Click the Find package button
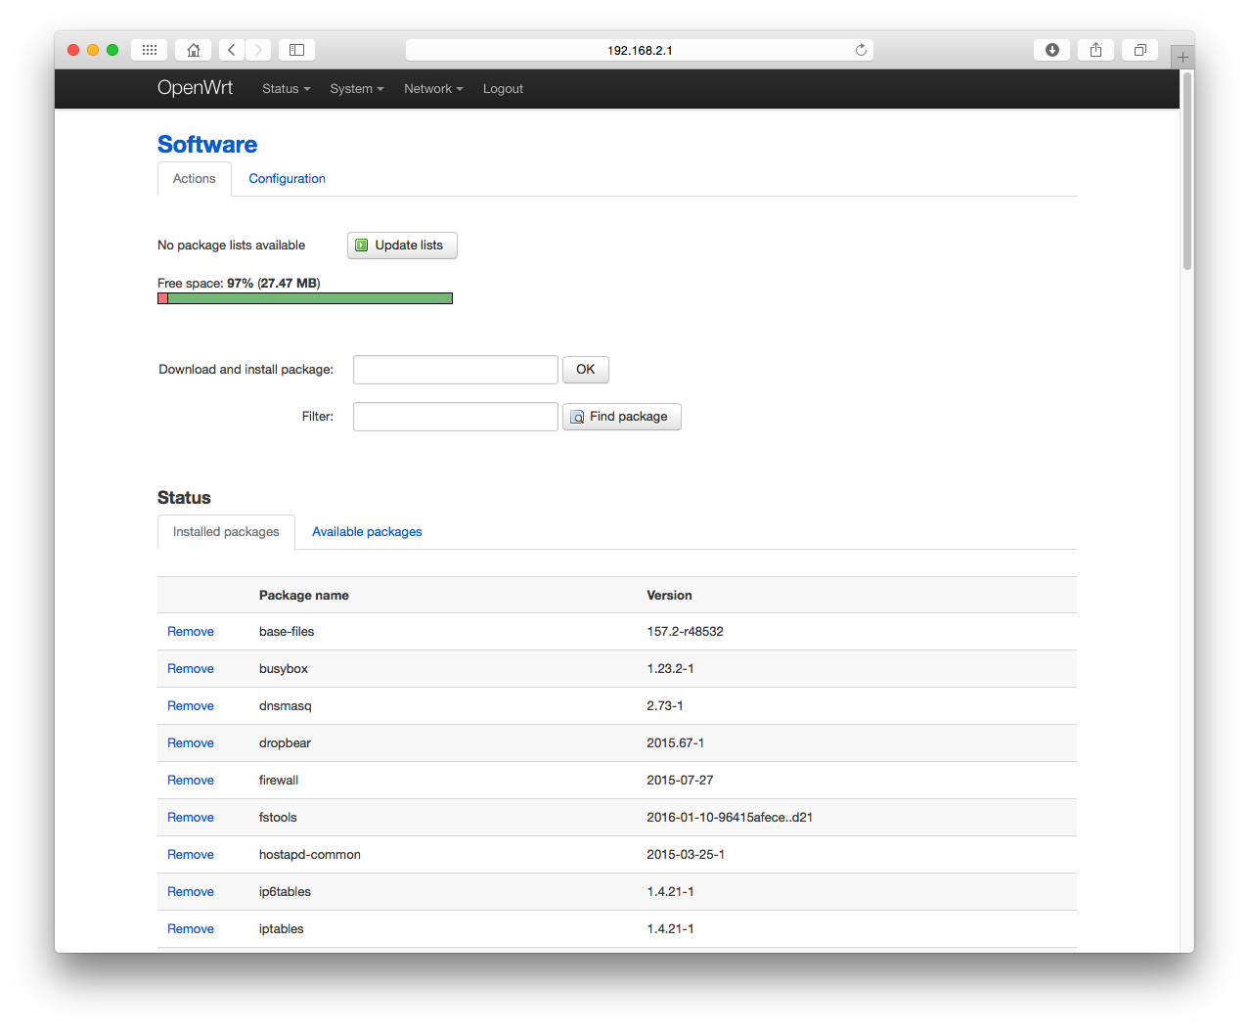This screenshot has height=1031, width=1249. pyautogui.click(x=622, y=417)
